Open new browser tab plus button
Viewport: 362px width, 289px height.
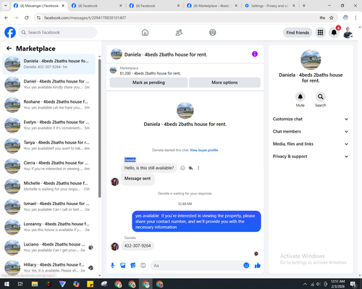pyautogui.click(x=304, y=6)
